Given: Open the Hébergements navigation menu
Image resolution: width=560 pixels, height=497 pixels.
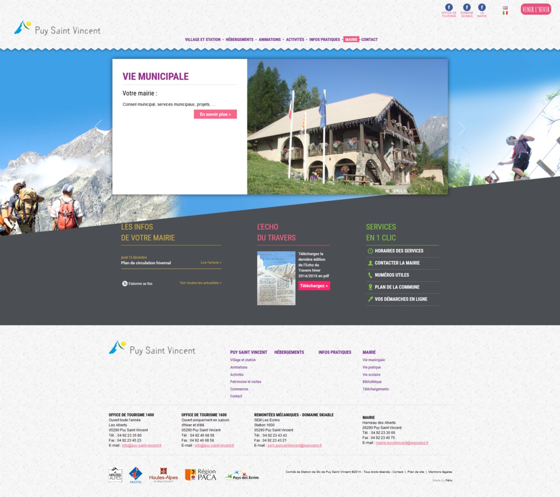Looking at the screenshot, I should (239, 40).
